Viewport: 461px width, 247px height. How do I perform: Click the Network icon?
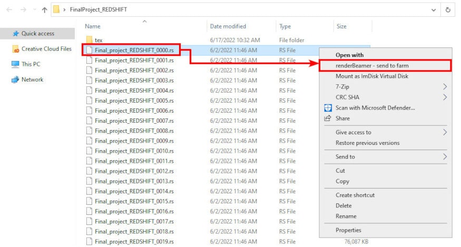tap(15, 80)
